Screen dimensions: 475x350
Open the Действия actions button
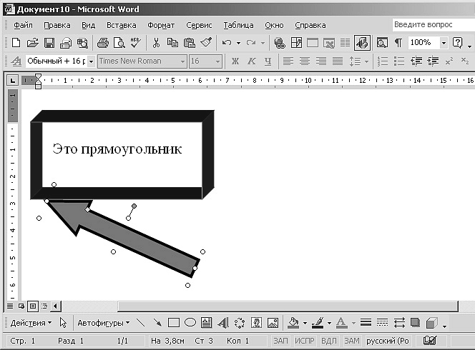[31, 323]
